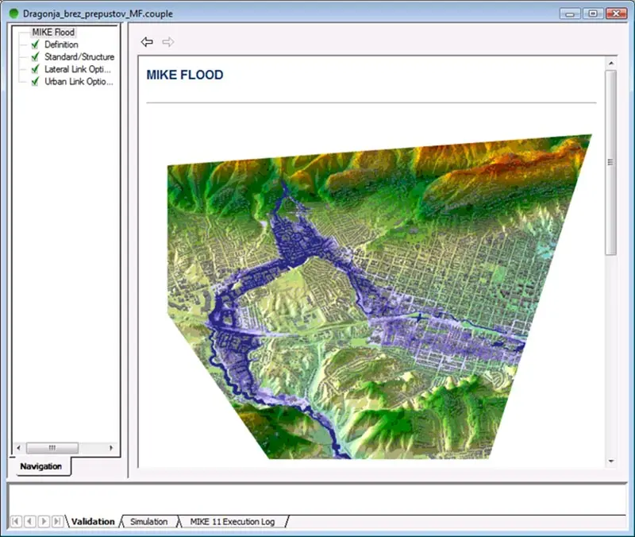Switch to the Validation tab
This screenshot has height=537, width=635.
[x=93, y=522]
